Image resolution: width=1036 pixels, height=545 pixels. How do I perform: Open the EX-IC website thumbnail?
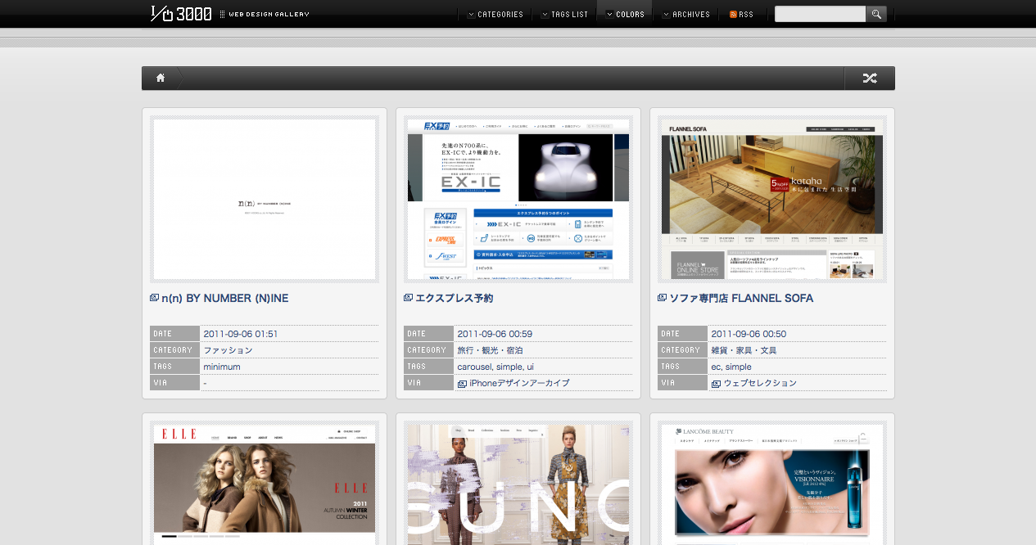518,200
